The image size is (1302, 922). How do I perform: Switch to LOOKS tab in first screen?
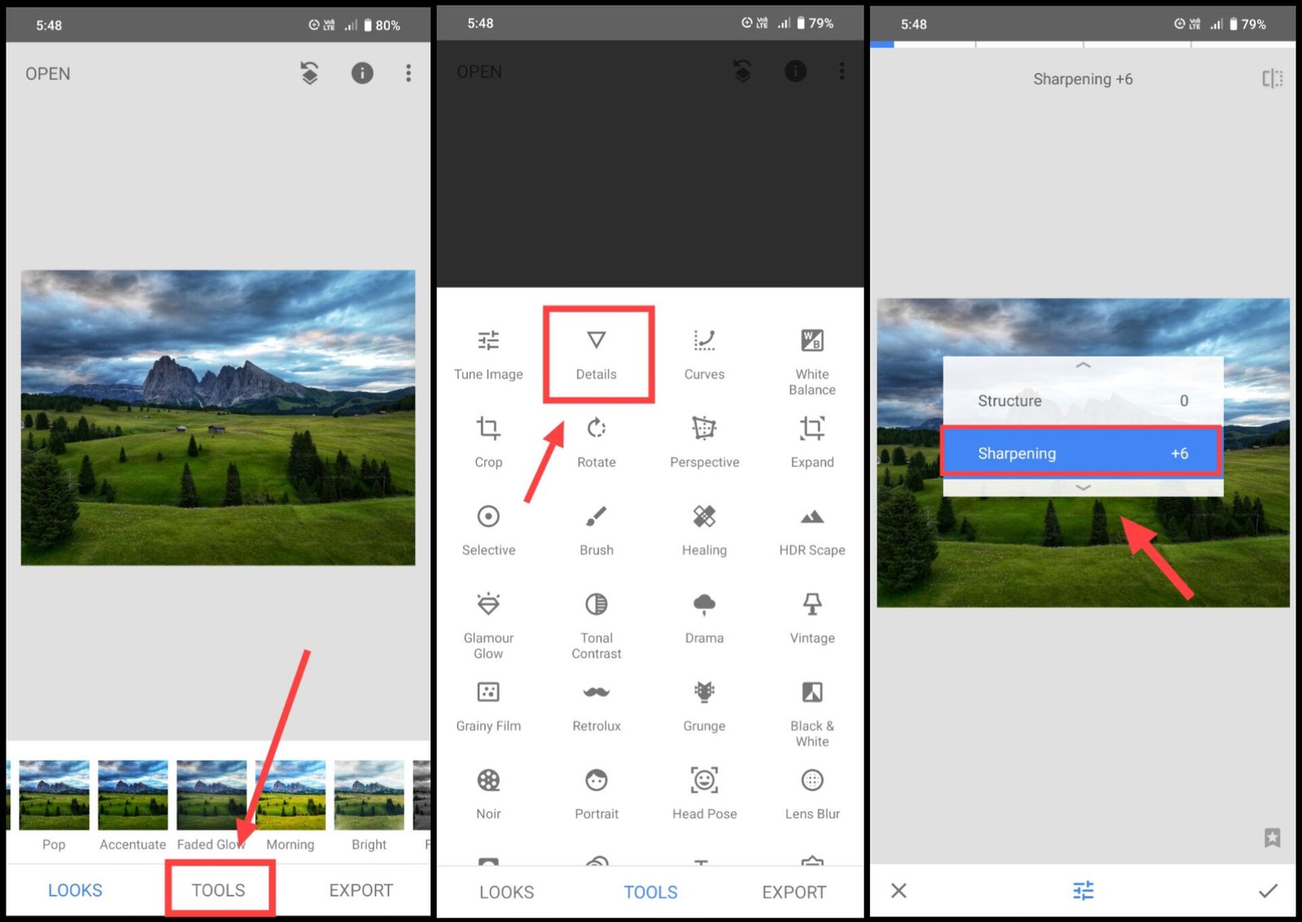(75, 890)
